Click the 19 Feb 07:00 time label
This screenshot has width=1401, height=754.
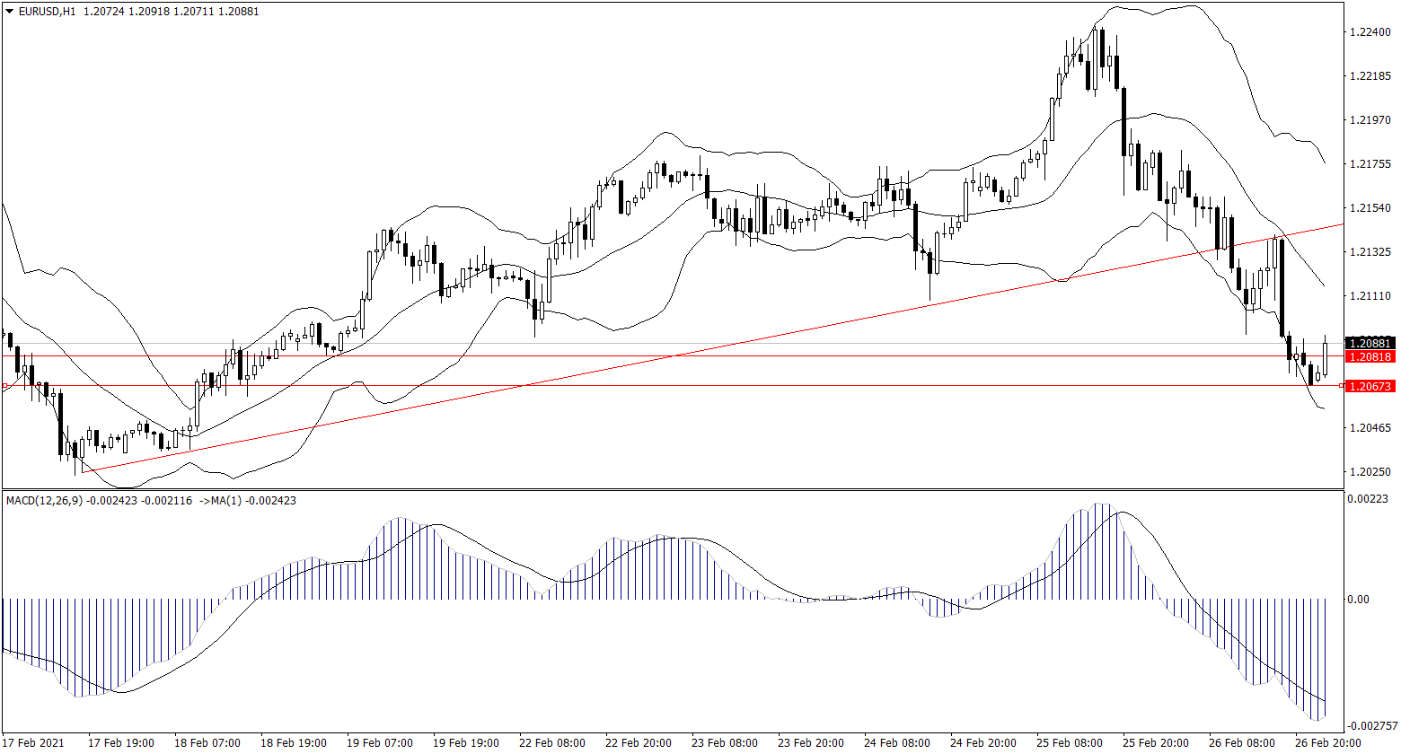[x=380, y=743]
